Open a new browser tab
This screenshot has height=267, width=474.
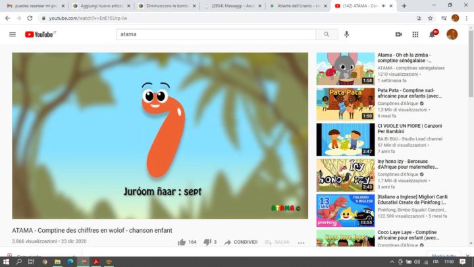(404, 5)
